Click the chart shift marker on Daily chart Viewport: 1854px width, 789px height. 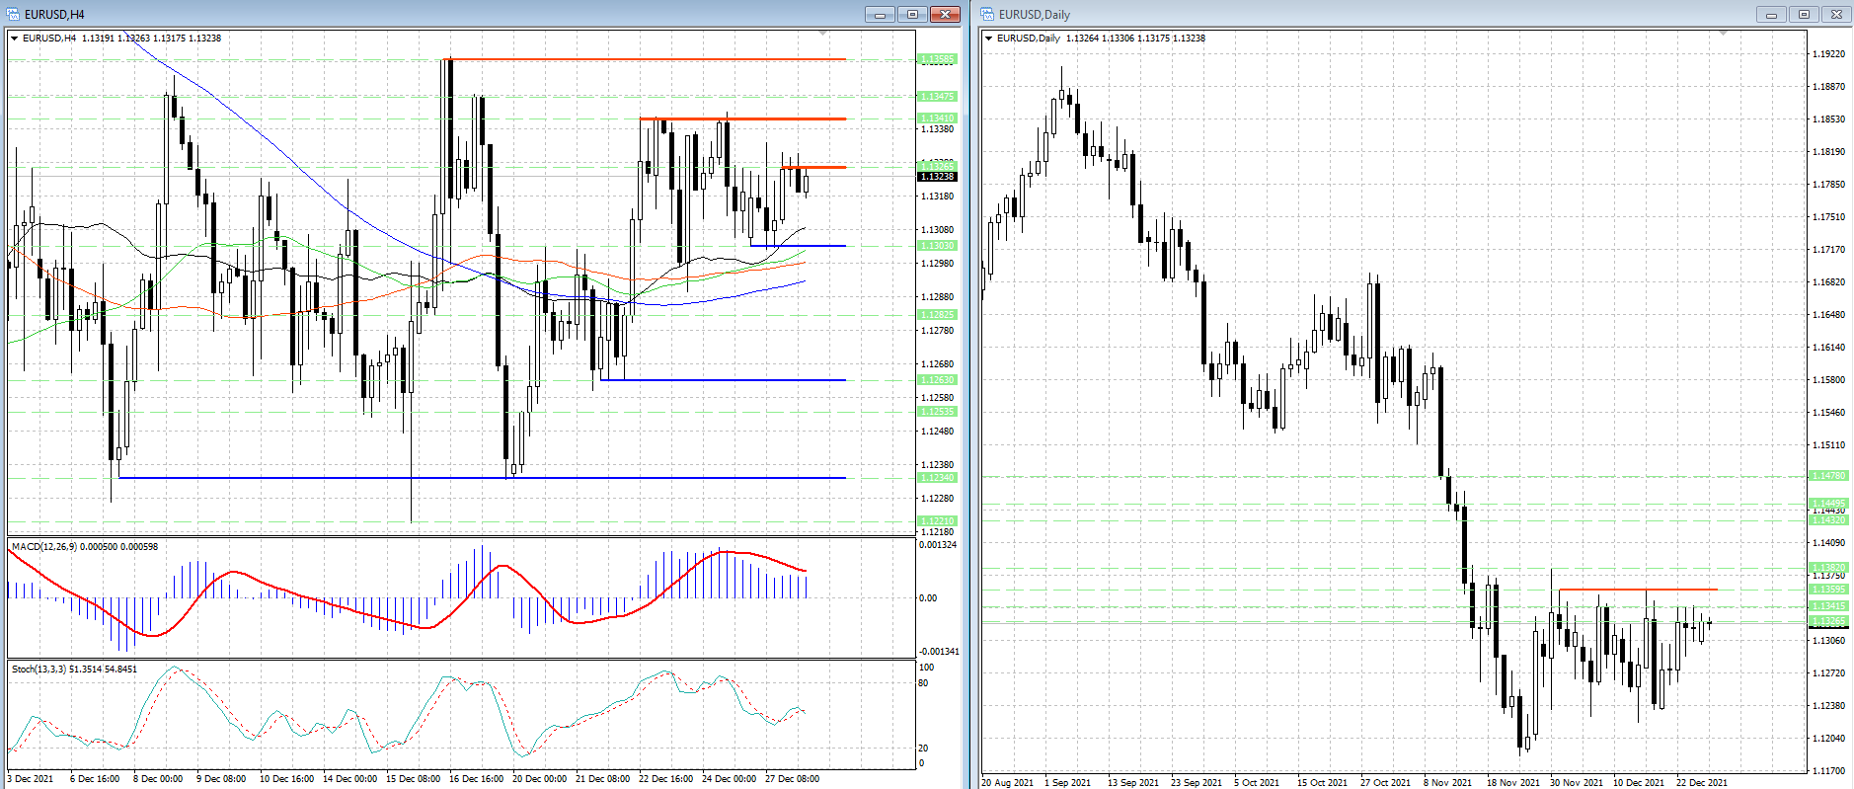[x=1723, y=34]
